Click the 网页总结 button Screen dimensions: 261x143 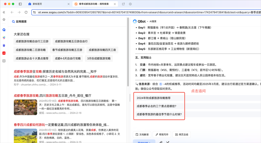[182, 134]
